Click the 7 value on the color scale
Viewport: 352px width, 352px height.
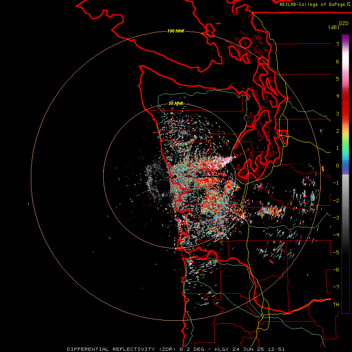coord(338,44)
